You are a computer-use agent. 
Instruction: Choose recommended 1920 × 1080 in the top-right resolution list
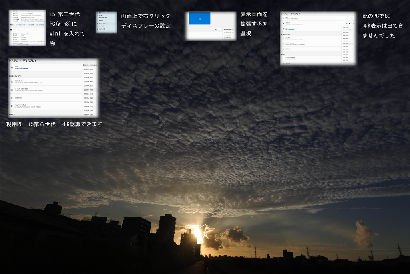pos(347,30)
